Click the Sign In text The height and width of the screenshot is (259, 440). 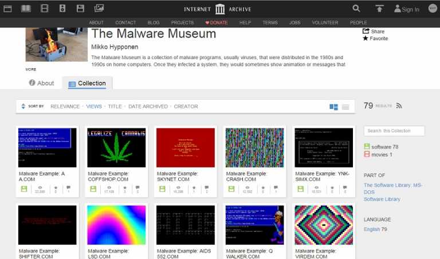pos(411,10)
